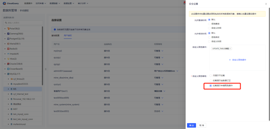Click the resource name search input
Image resolution: width=270 pixels, height=129 pixels.
point(23,23)
